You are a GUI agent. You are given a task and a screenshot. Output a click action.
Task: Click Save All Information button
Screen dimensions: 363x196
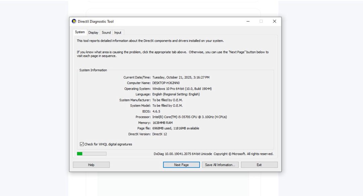pos(220,165)
